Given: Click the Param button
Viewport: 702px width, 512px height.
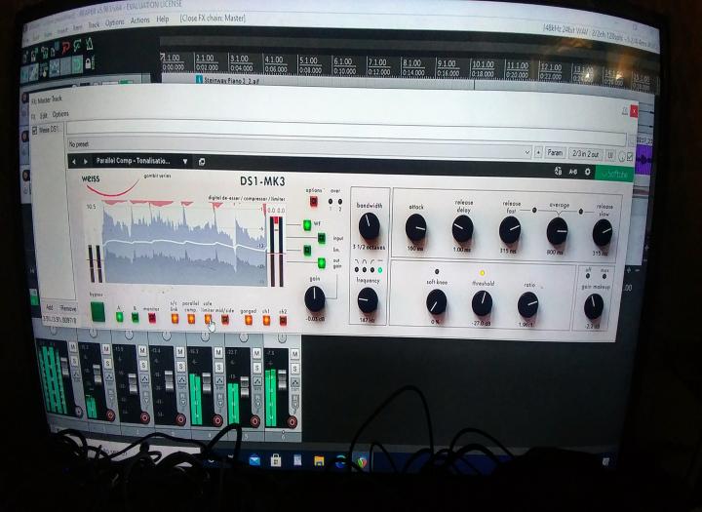Looking at the screenshot, I should [x=555, y=153].
